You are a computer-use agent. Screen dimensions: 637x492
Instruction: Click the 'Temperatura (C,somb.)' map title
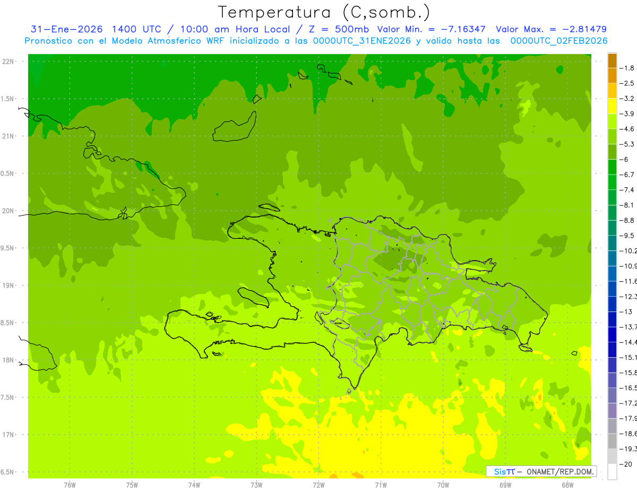coord(324,12)
